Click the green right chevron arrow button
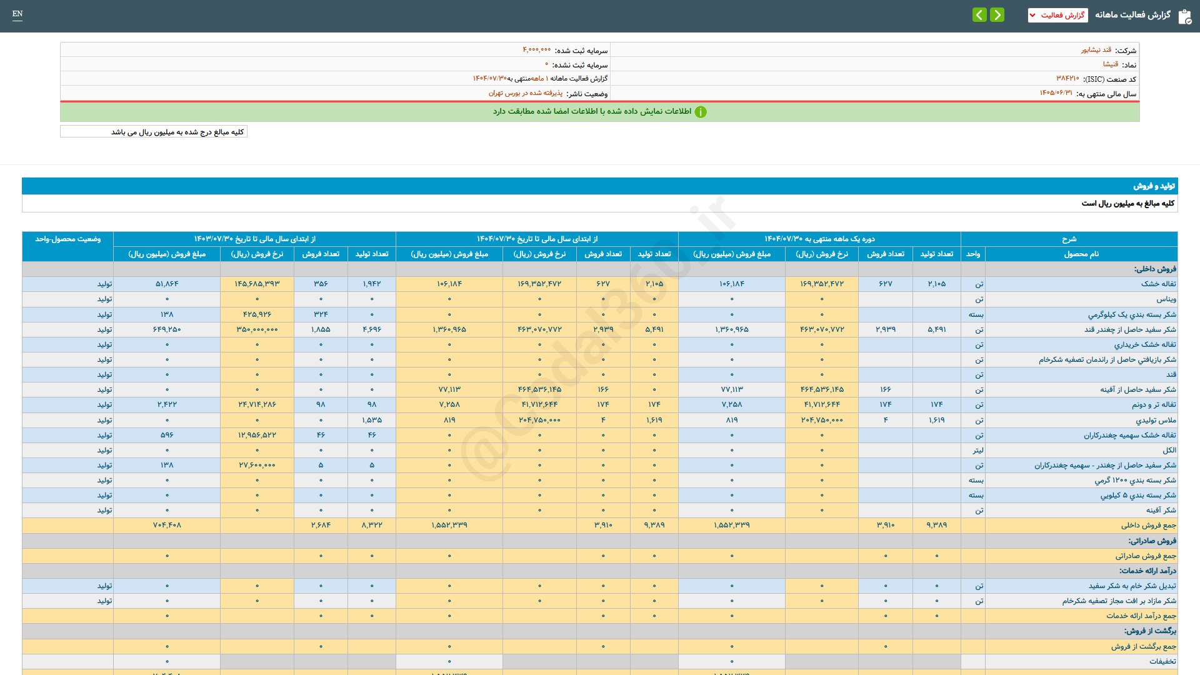1200x675 pixels. 997,15
